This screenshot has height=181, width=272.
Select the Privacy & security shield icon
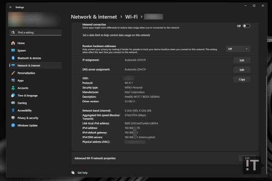pyautogui.click(x=13, y=118)
